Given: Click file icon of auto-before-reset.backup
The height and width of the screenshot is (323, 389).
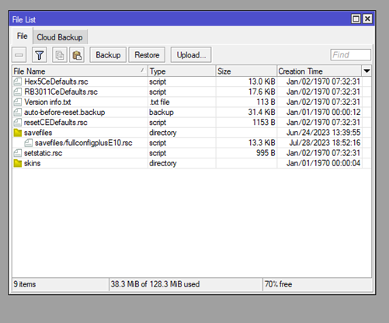Looking at the screenshot, I should pos(18,112).
